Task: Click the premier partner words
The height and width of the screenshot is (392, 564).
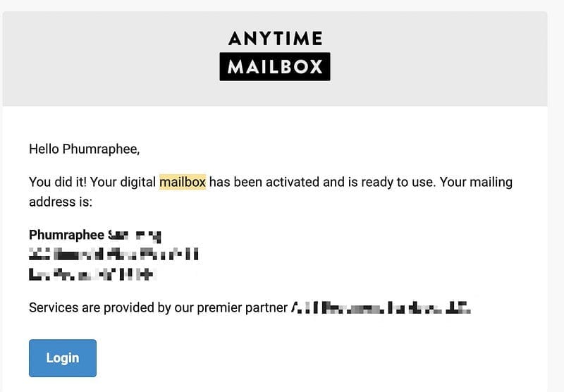Action: point(242,308)
